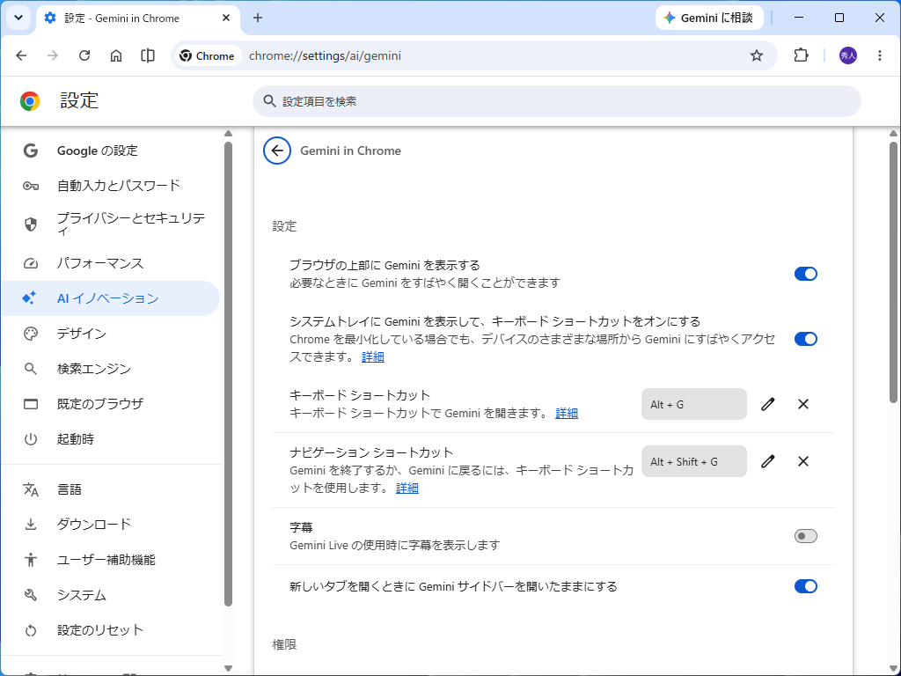Click back arrow beside Gemini in Chrome

coord(277,151)
